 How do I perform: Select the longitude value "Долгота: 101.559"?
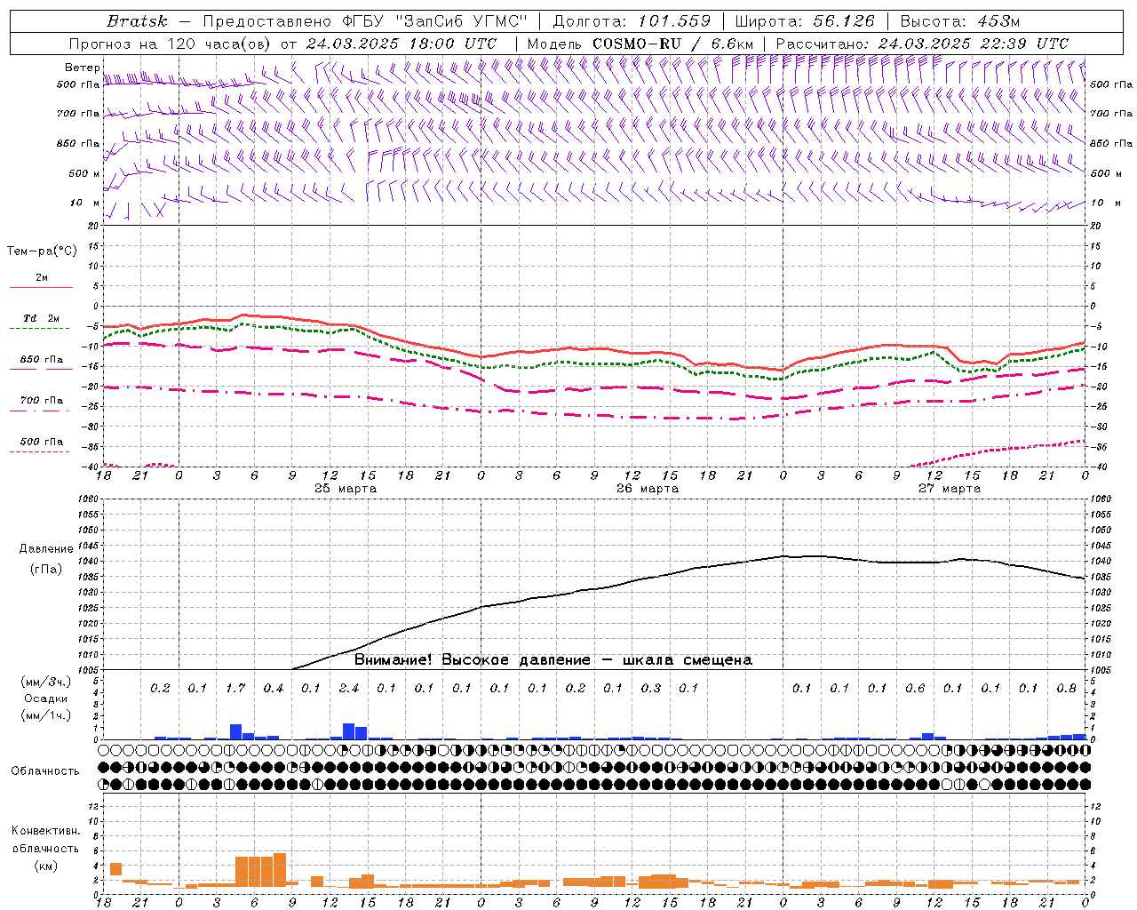pos(632,20)
